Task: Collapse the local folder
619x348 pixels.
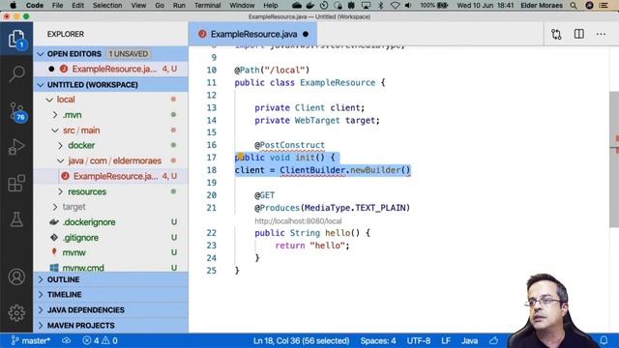Action: click(49, 100)
